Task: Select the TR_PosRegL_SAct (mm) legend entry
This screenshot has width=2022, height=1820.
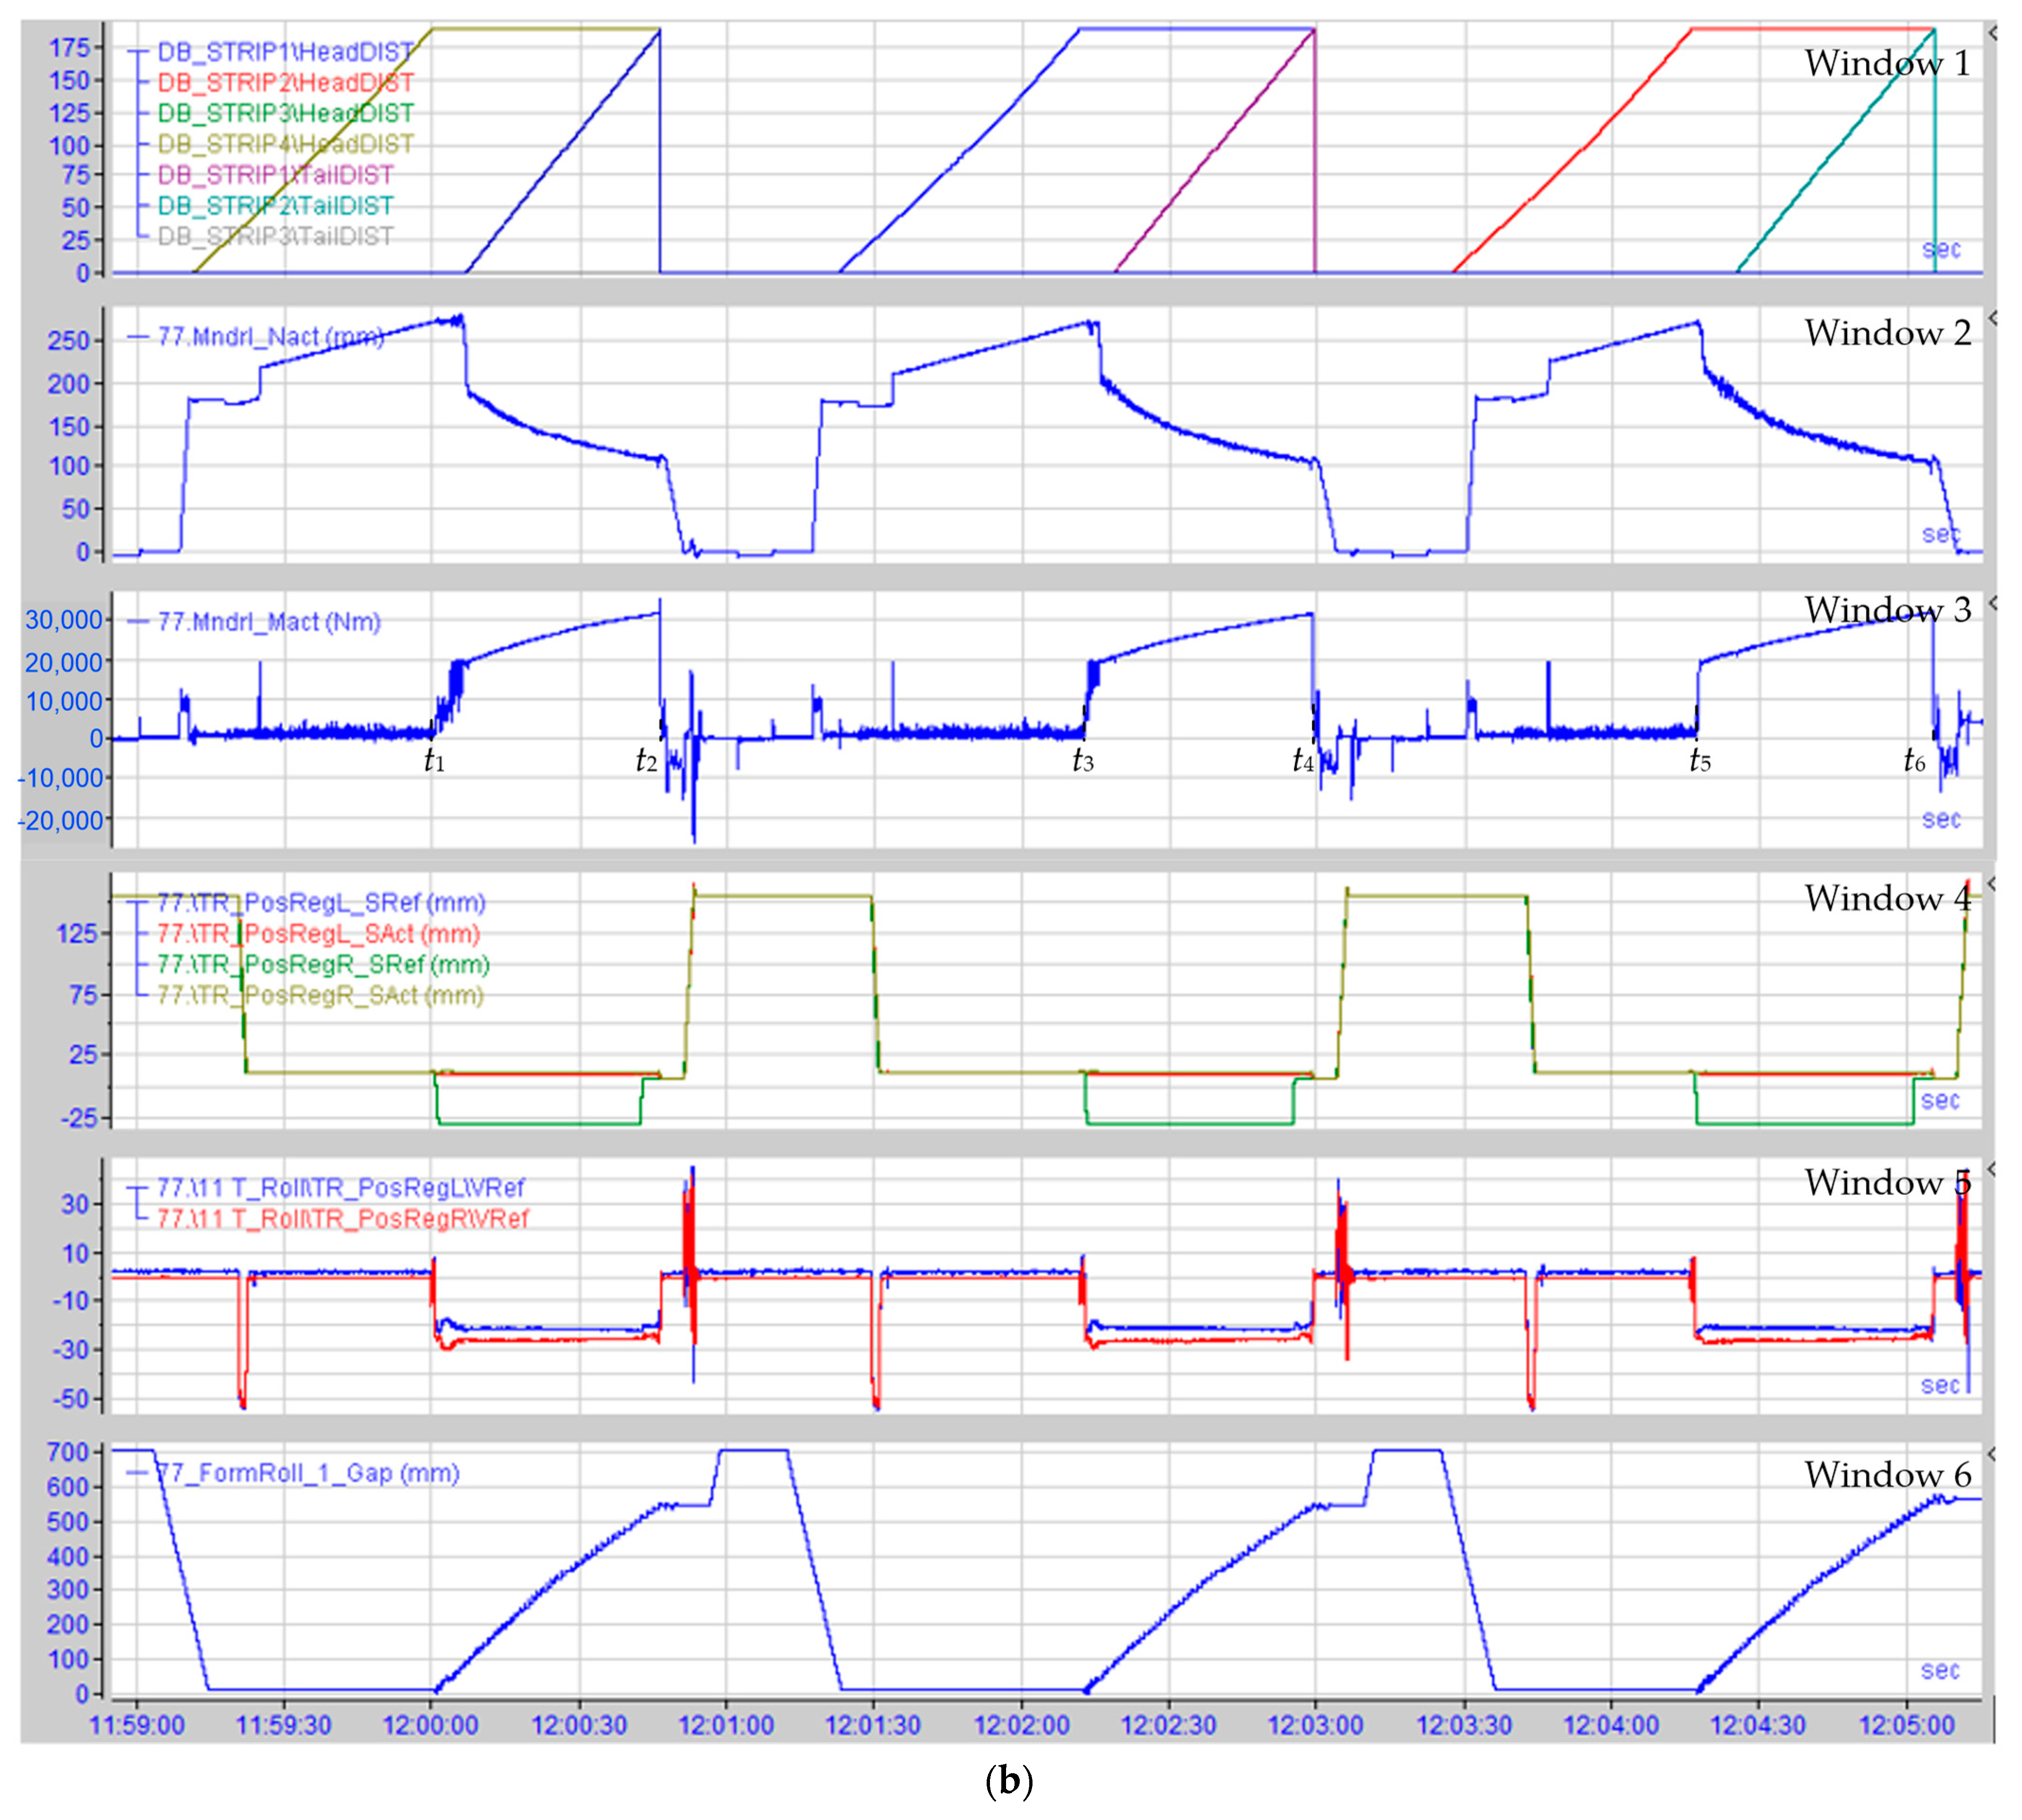Action: (x=318, y=934)
